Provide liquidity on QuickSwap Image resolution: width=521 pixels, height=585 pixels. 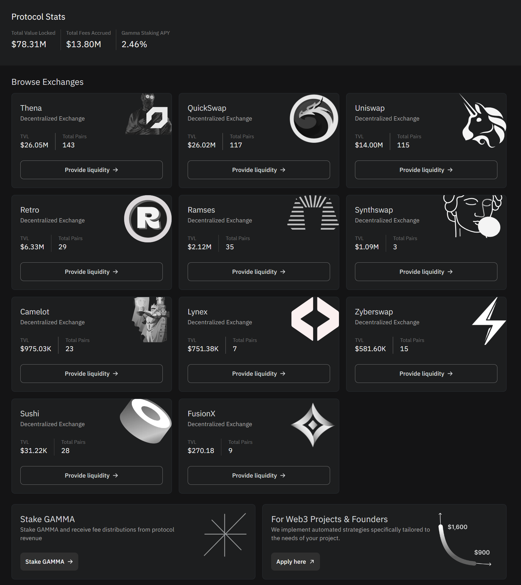pyautogui.click(x=259, y=170)
